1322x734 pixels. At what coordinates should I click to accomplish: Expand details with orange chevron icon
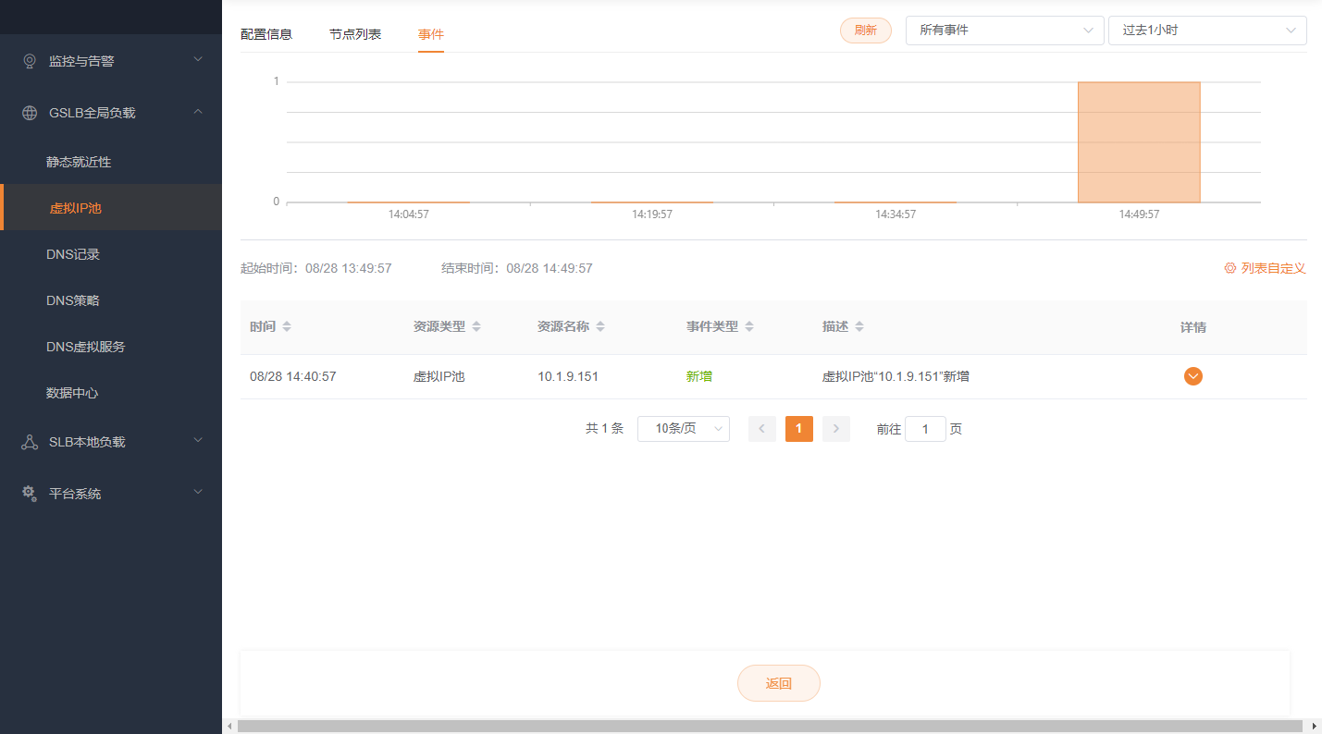click(x=1192, y=376)
